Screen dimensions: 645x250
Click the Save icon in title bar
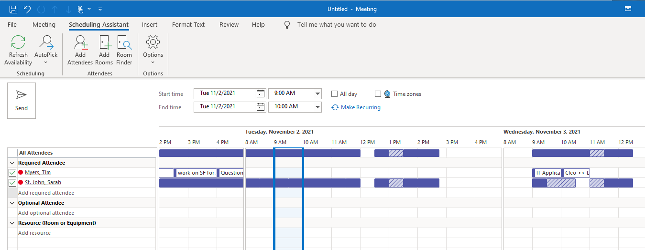13,9
